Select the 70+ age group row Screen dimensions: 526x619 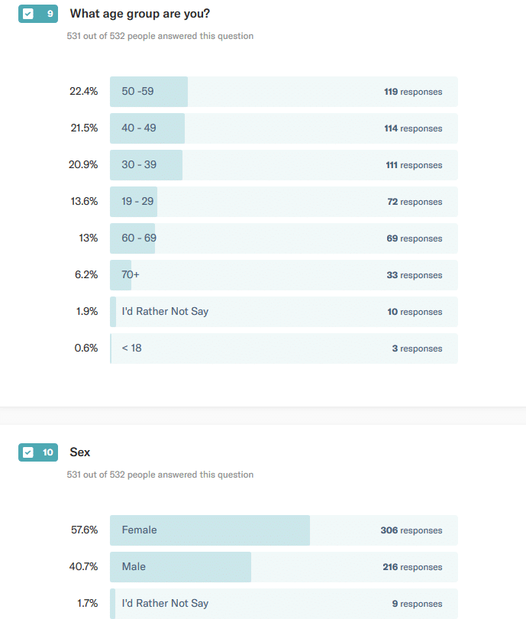pyautogui.click(x=283, y=275)
